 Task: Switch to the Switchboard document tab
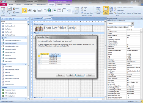(37, 19)
